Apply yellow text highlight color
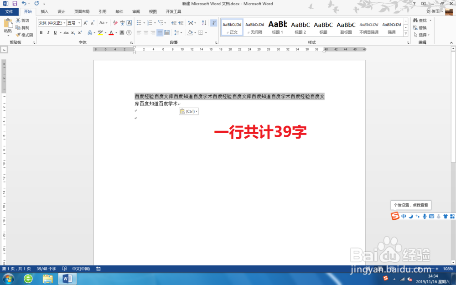The height and width of the screenshot is (285, 456). point(100,32)
